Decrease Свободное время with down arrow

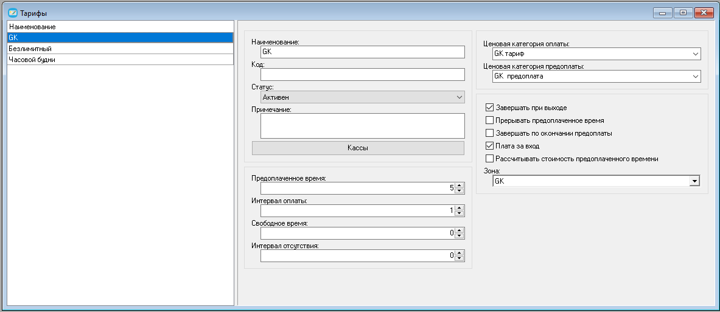(x=459, y=236)
